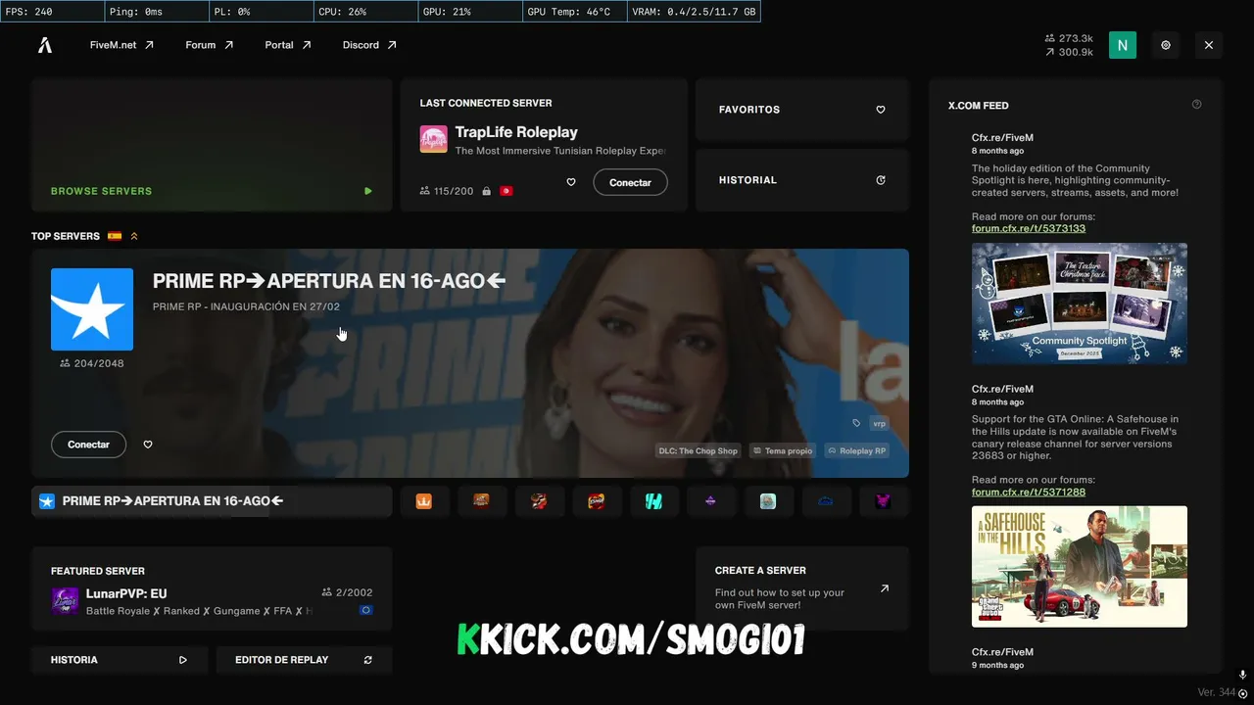The image size is (1254, 705).
Task: Select the orange crown server icon
Action: tap(424, 501)
